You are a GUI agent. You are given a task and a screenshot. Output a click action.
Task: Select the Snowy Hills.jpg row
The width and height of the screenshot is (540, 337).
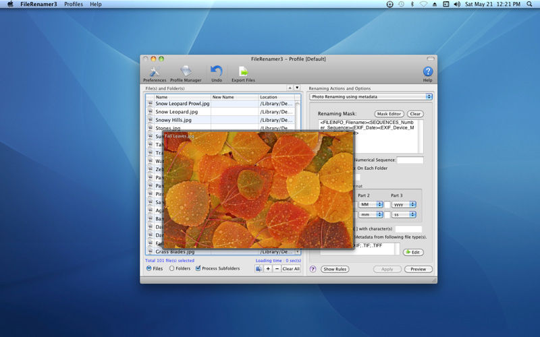point(221,120)
